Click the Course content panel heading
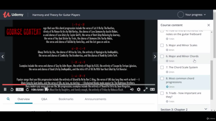Viewport: 216px width, 121px height. click(171, 25)
